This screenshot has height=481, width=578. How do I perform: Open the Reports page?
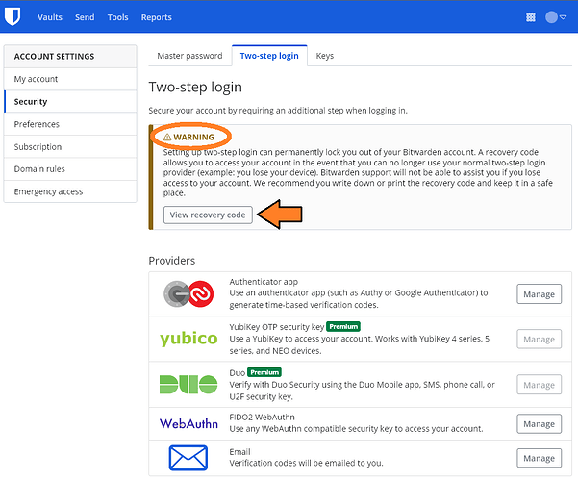tap(157, 17)
